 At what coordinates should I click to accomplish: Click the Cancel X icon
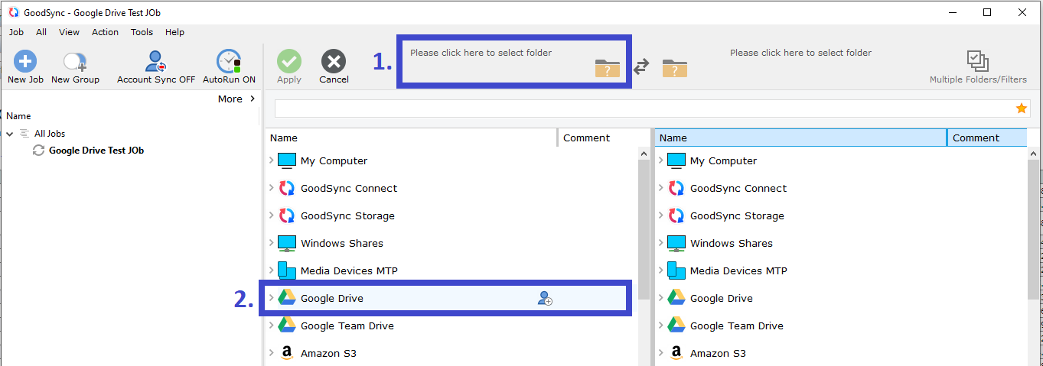pyautogui.click(x=334, y=62)
